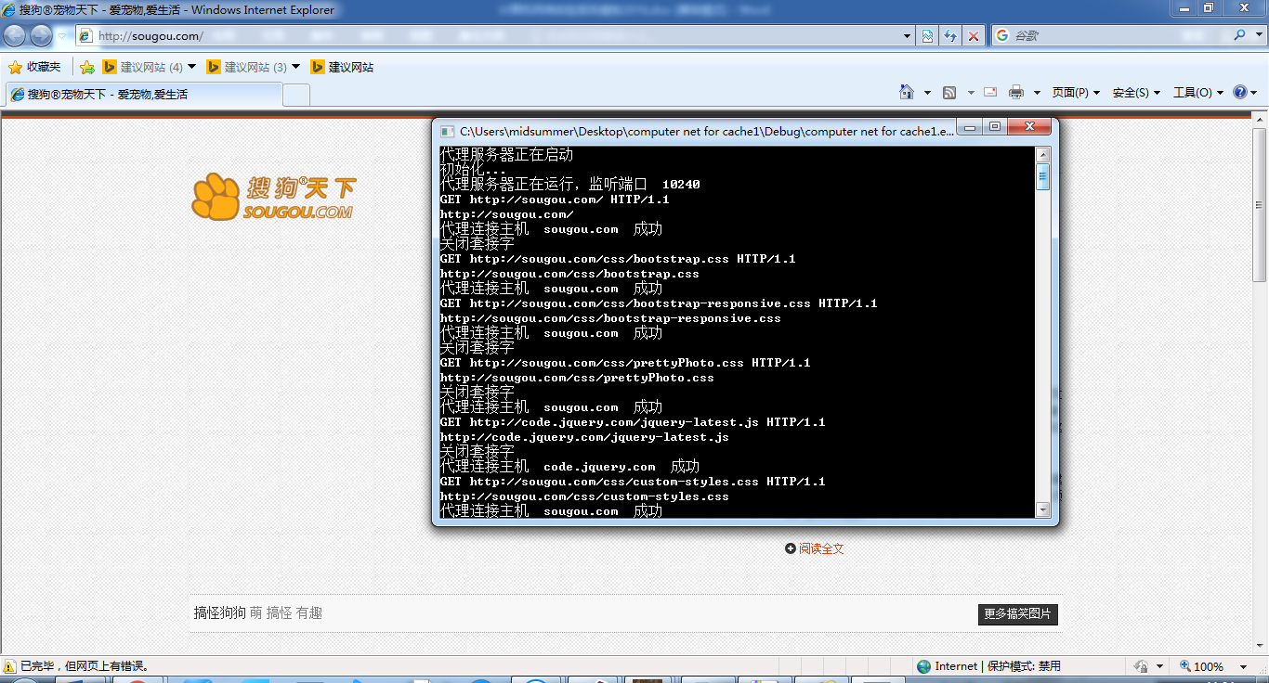Viewport: 1269px width, 683px height.
Task: Minimize the console window
Action: coord(969,127)
